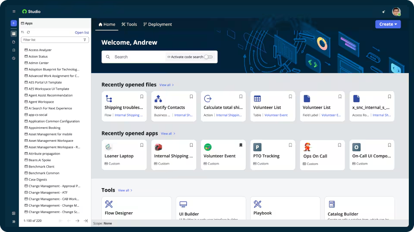Select Agent Workspace in apps list
Screen dimensions: 414x232
41,102
